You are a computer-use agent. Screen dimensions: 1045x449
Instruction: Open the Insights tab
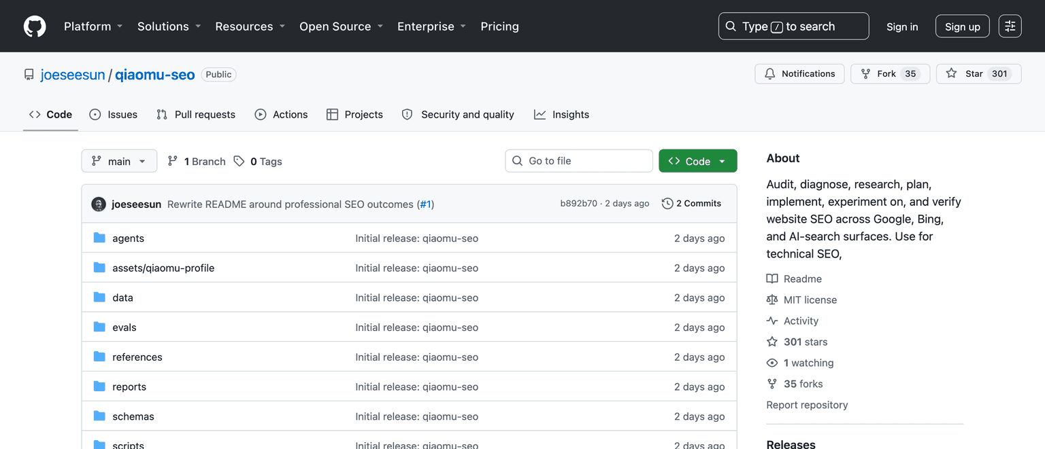click(561, 115)
